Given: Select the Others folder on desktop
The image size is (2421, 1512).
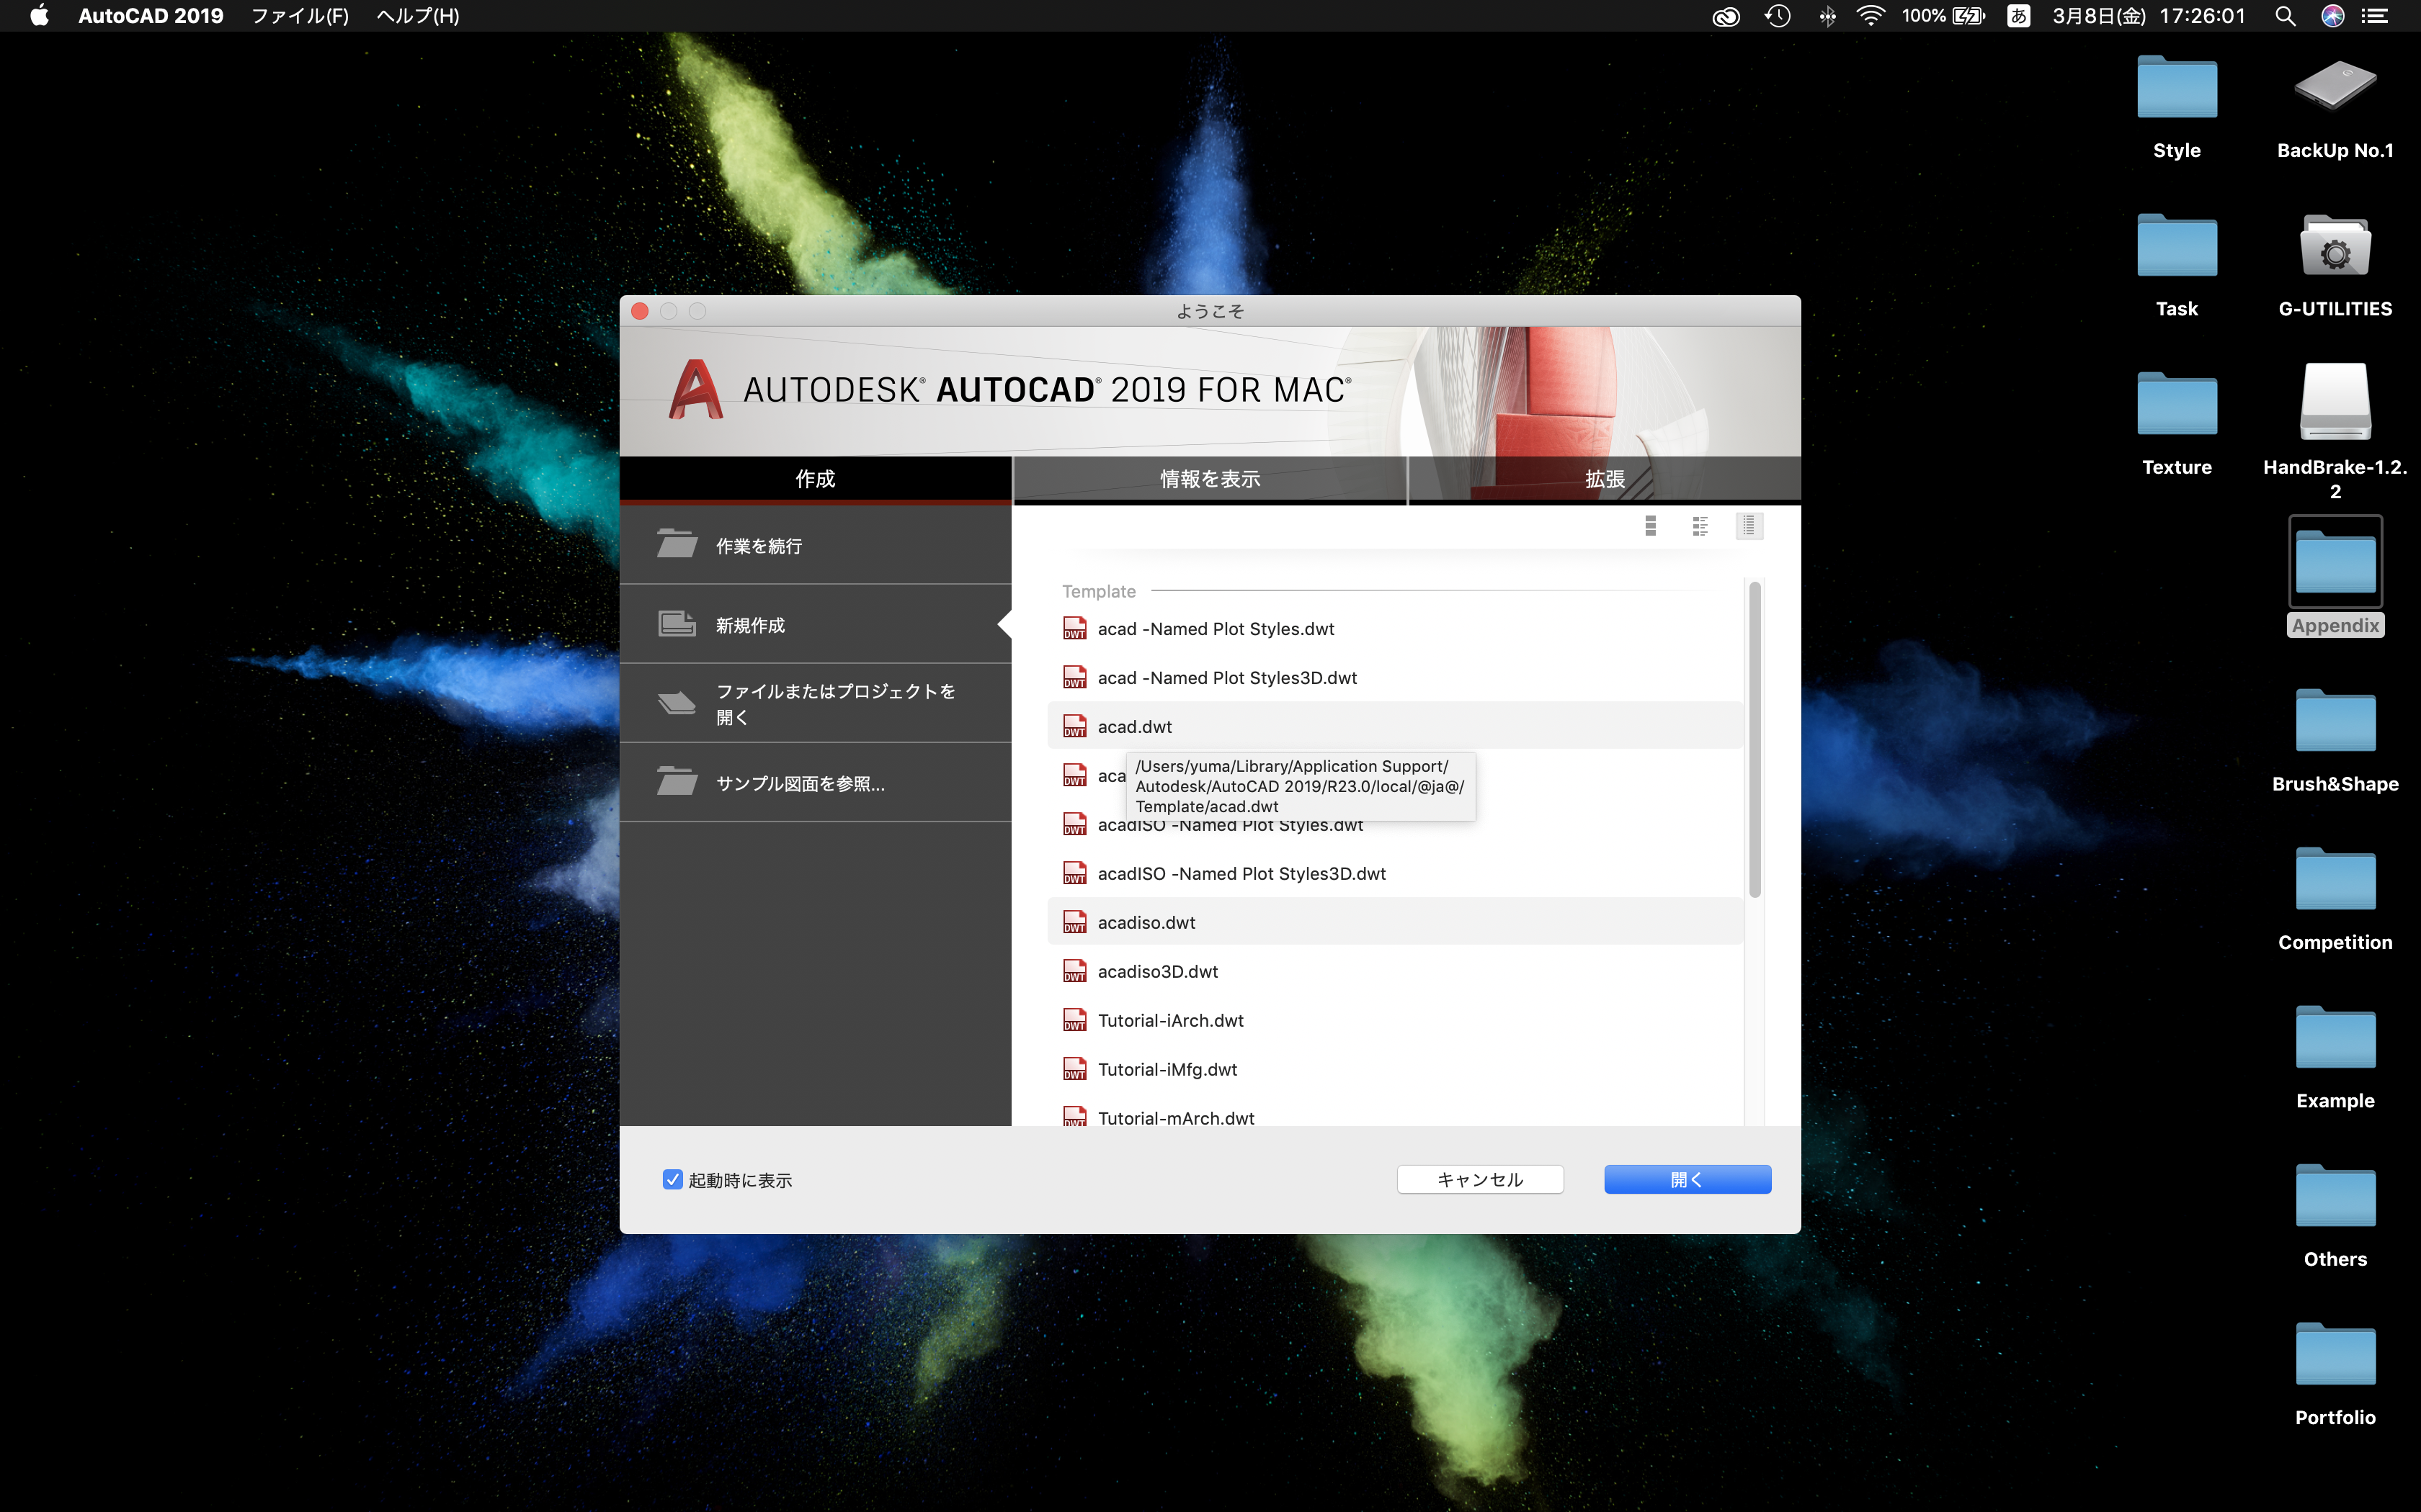Looking at the screenshot, I should pyautogui.click(x=2335, y=1196).
